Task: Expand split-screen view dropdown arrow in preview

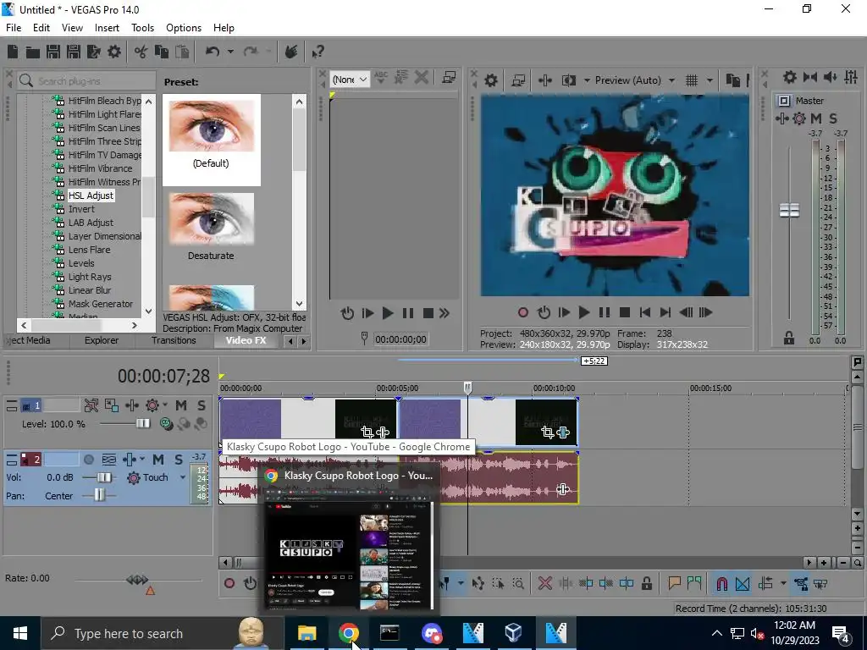Action: pyautogui.click(x=587, y=80)
